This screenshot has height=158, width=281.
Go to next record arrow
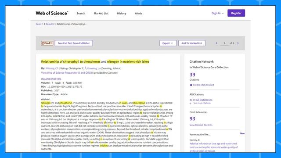click(x=238, y=43)
